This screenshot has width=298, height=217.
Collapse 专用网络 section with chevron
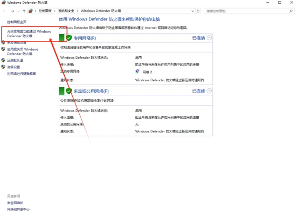click(x=209, y=38)
